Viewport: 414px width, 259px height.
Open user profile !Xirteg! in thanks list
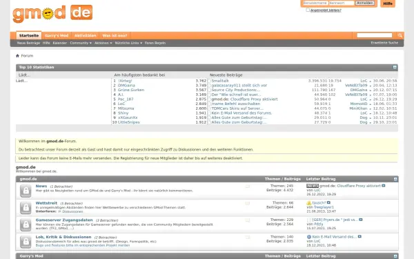[125, 81]
